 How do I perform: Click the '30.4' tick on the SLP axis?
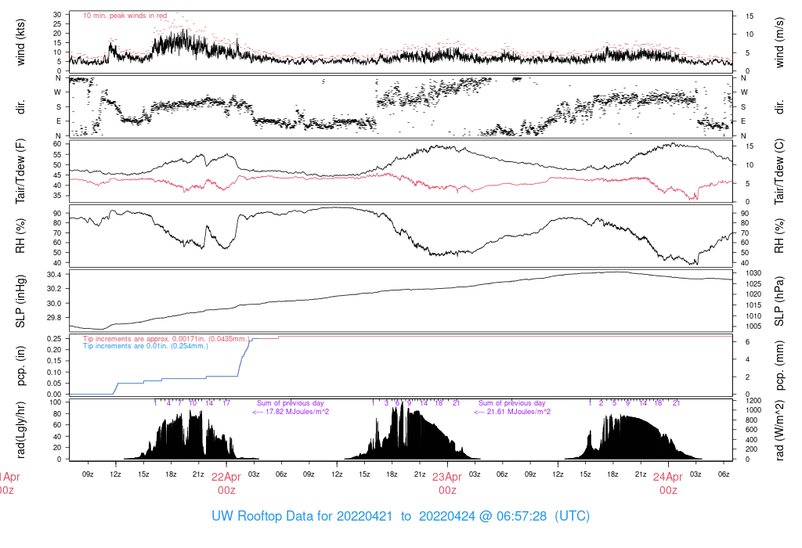tap(54, 275)
